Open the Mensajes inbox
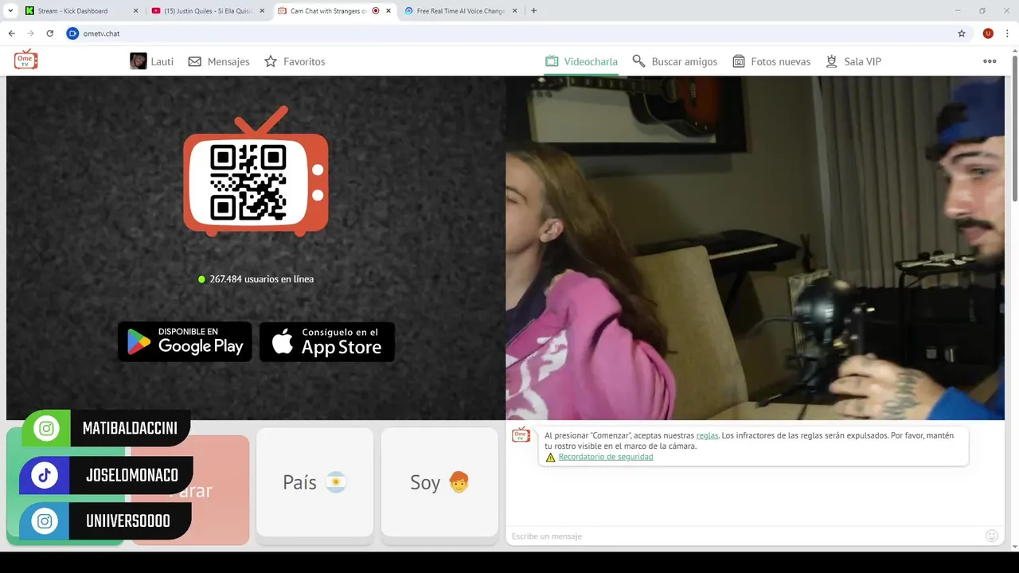Screen dimensions: 1019x573 click(219, 61)
